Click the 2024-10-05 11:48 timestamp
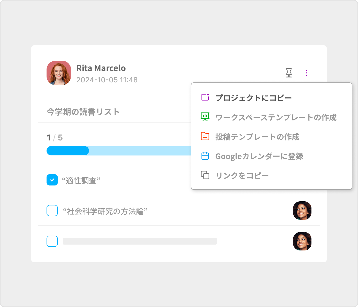Screen dimensions: 358x307 click(107, 80)
